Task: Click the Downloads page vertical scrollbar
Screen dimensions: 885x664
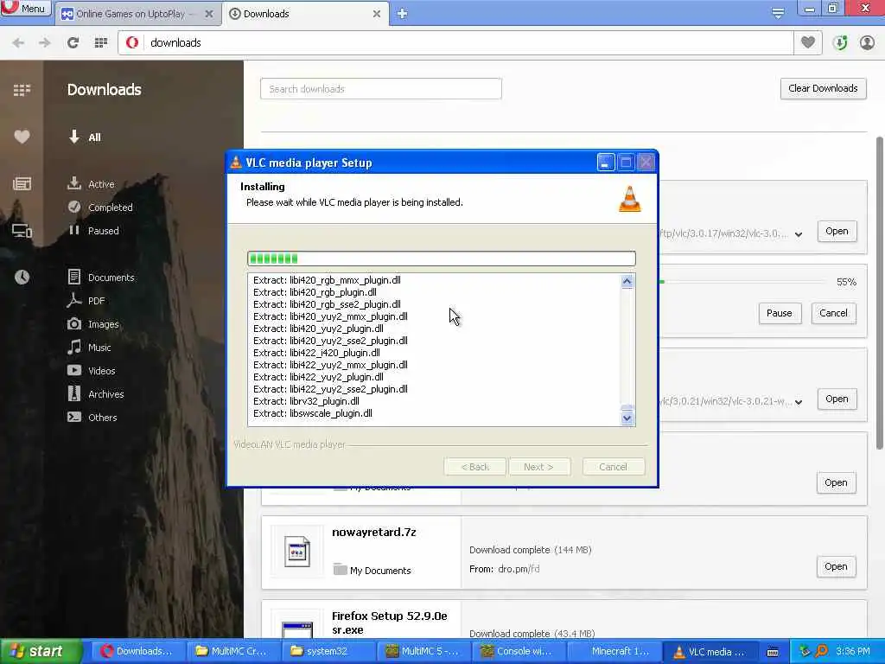Action: click(x=879, y=294)
